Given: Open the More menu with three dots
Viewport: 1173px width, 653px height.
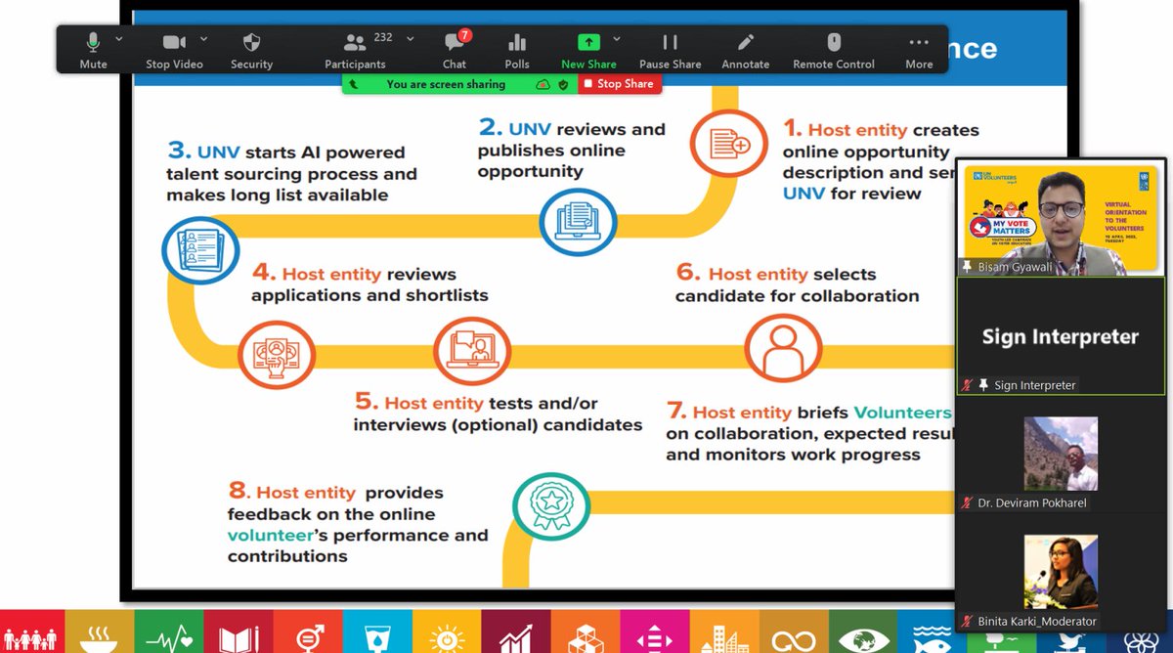Looking at the screenshot, I should pos(919,49).
